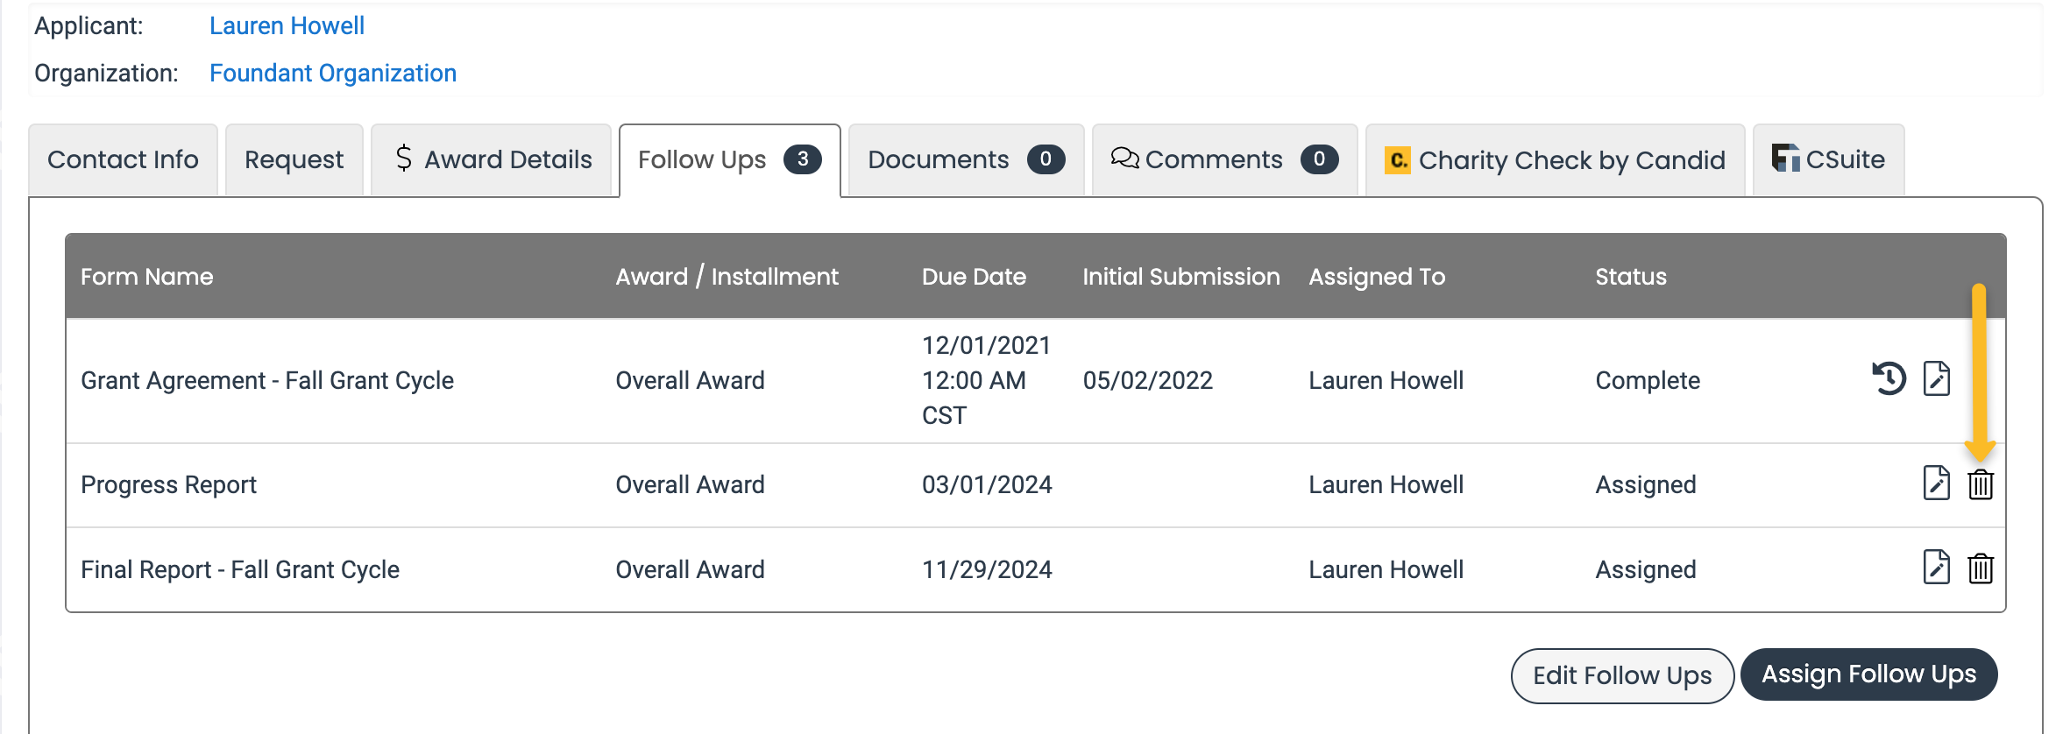Open the Foundant Organization link
The height and width of the screenshot is (734, 2070).
332,73
